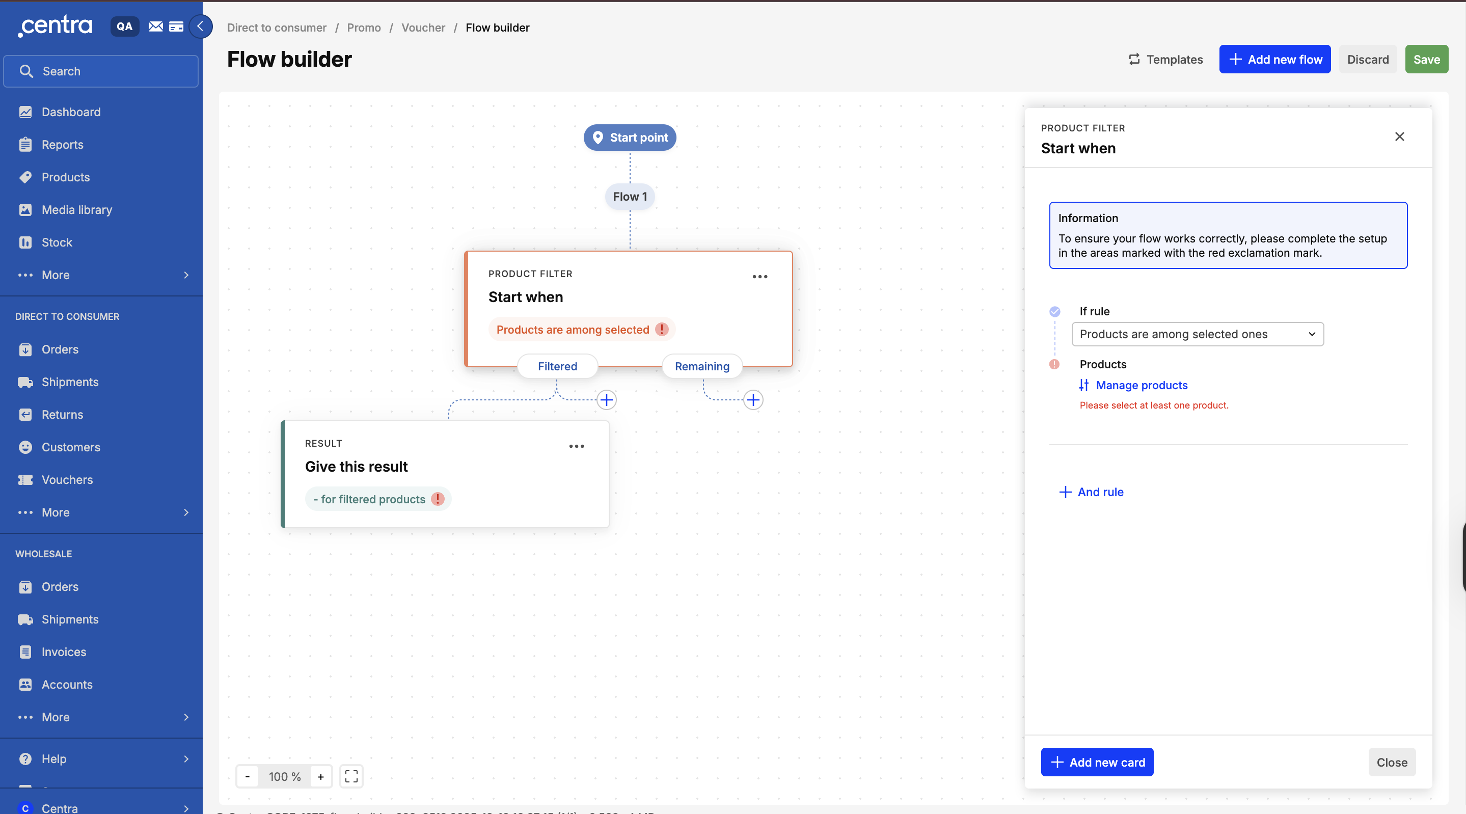Screen dimensions: 1466x814
Task: Click the mail envelope icon in header
Action: pos(155,26)
